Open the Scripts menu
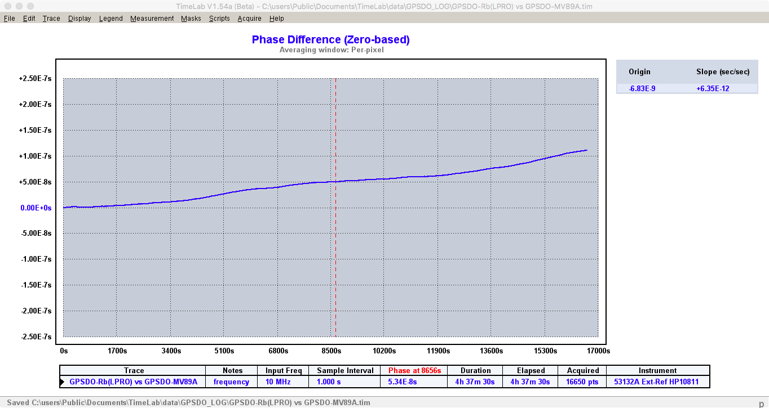Viewport: 769px width, 408px height. click(x=219, y=19)
